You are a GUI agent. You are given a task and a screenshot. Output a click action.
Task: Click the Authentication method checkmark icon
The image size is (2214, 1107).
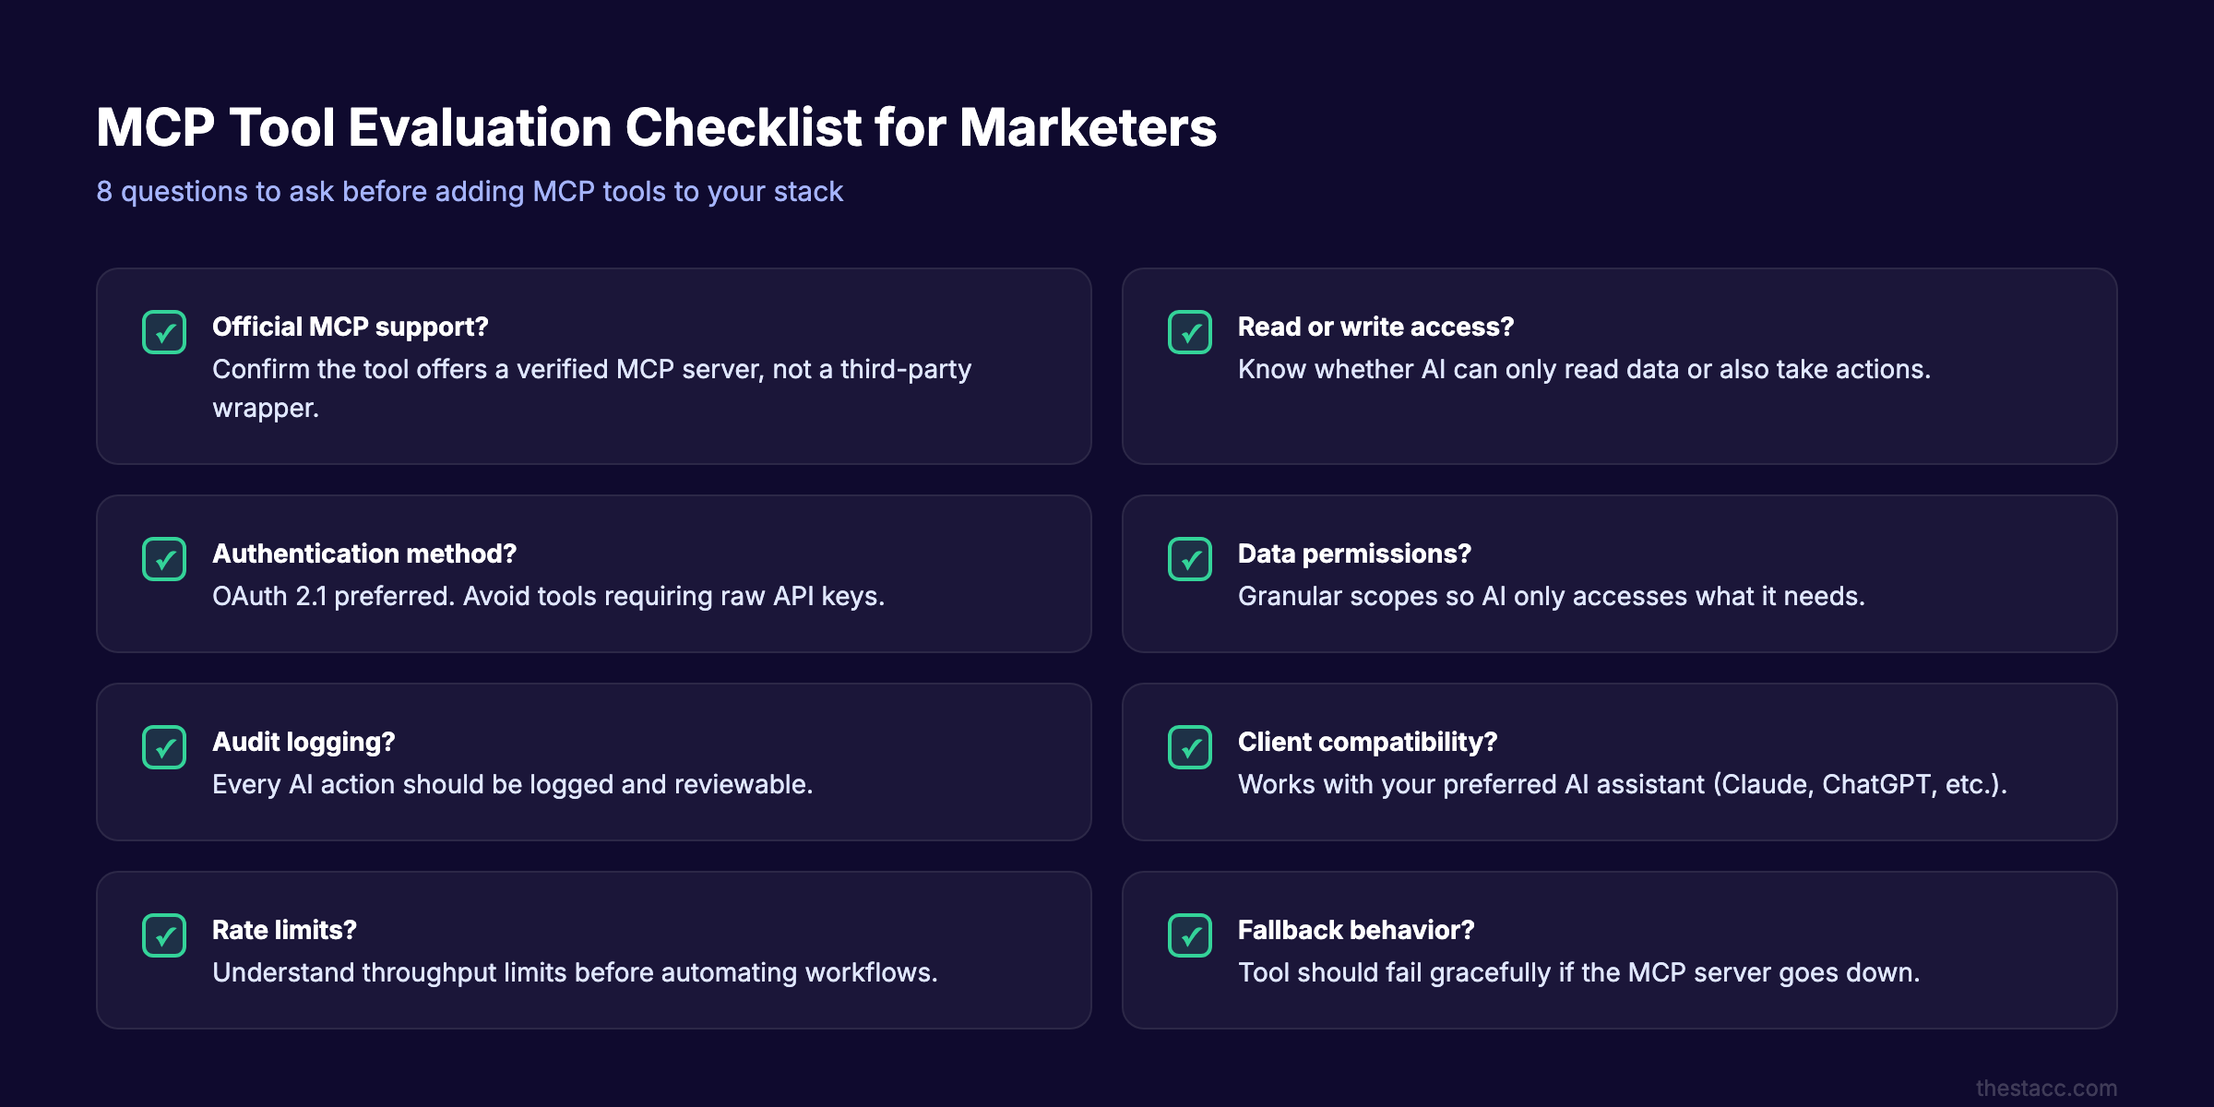click(x=164, y=560)
